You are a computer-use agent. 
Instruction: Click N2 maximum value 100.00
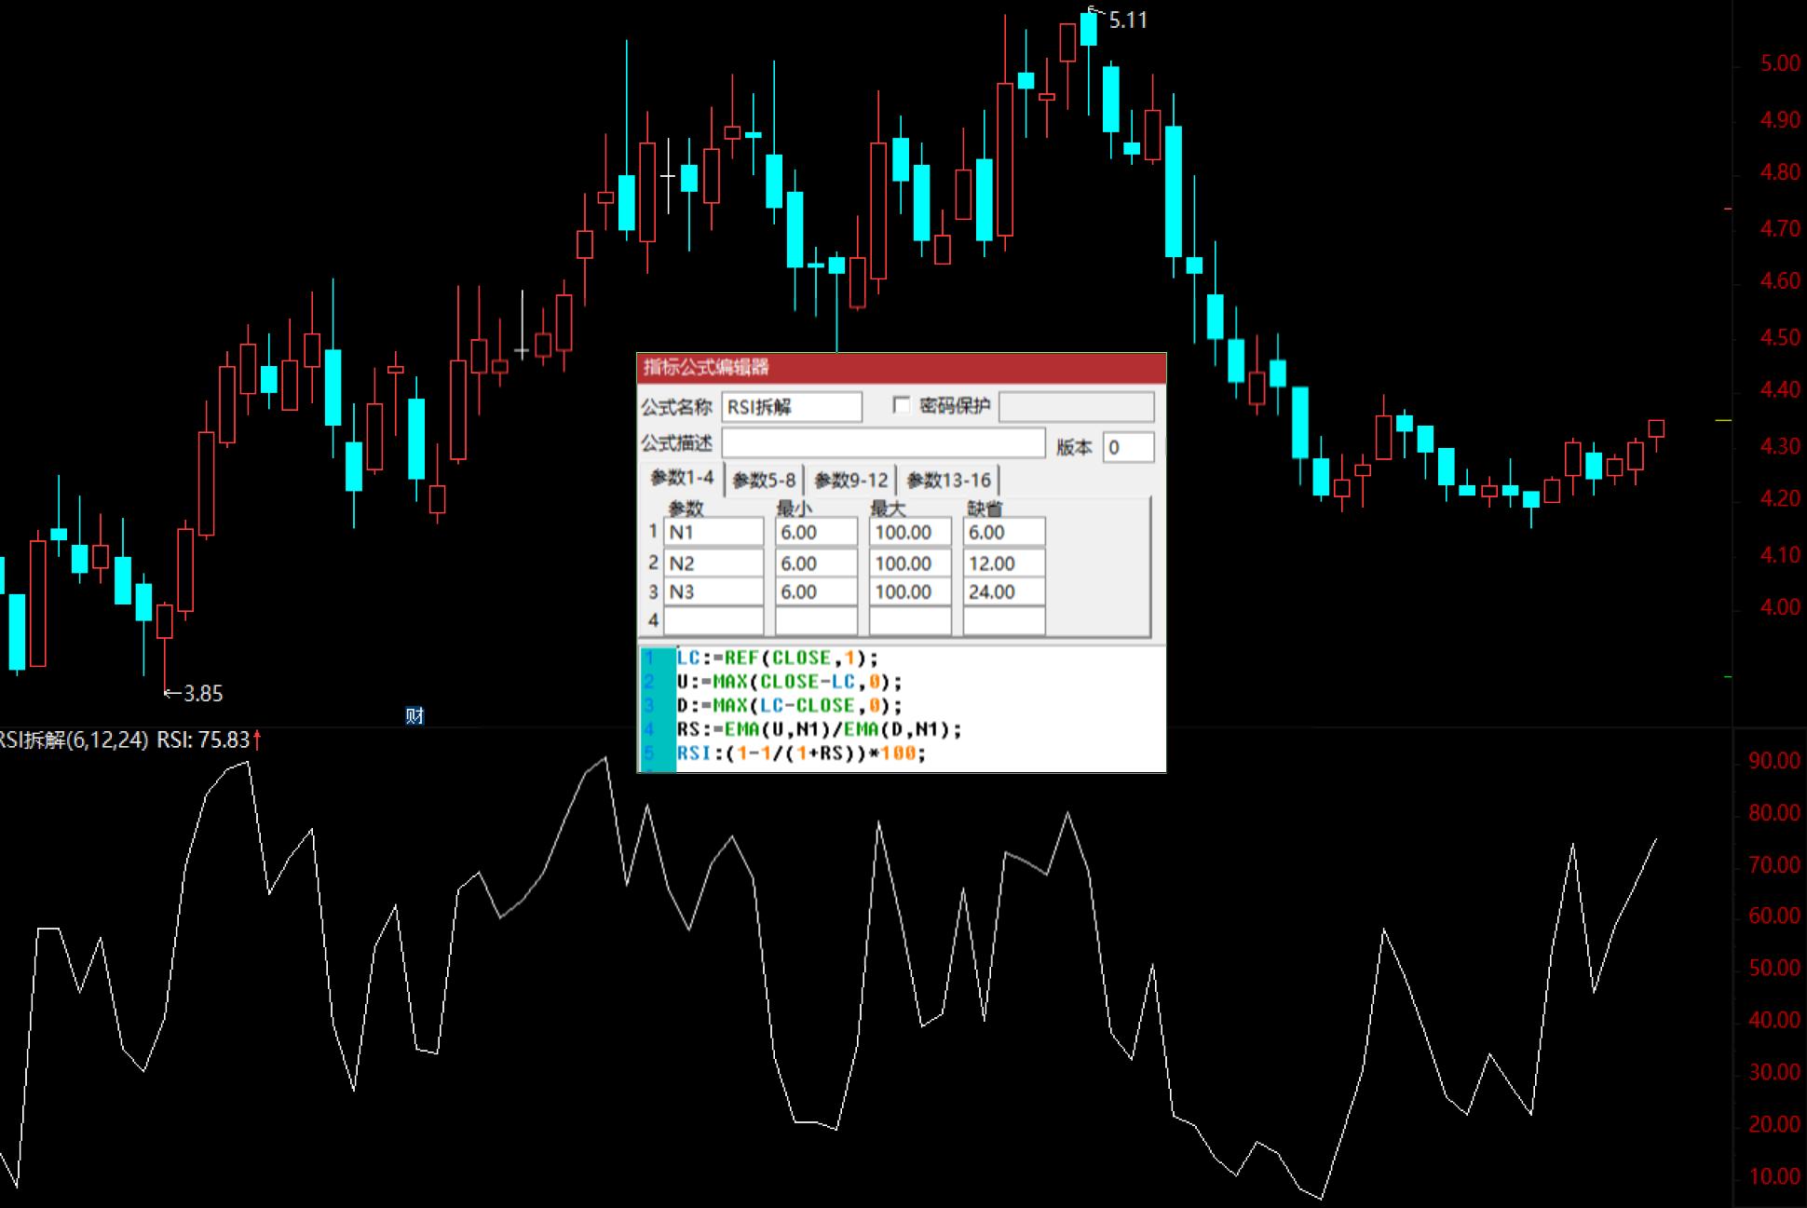[910, 563]
